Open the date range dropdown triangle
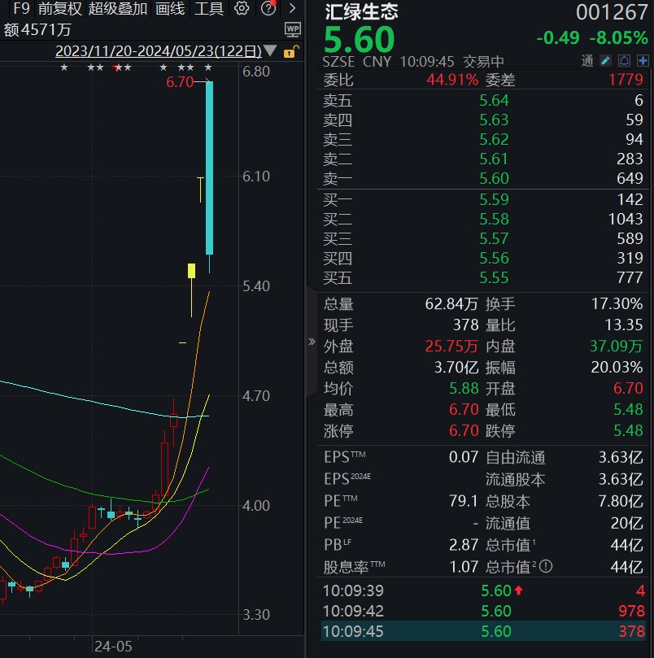Image resolution: width=654 pixels, height=658 pixels. pyautogui.click(x=270, y=50)
